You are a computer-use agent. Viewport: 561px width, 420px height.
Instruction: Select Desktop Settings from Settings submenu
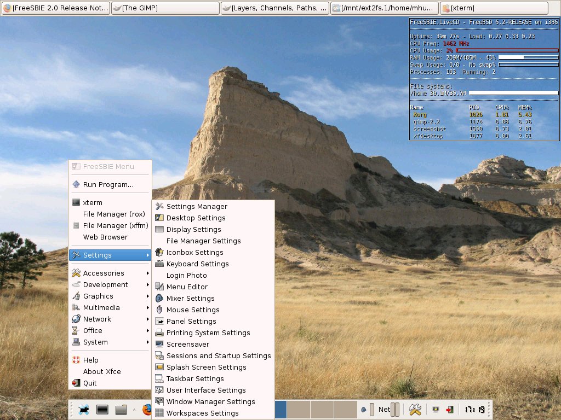point(196,218)
